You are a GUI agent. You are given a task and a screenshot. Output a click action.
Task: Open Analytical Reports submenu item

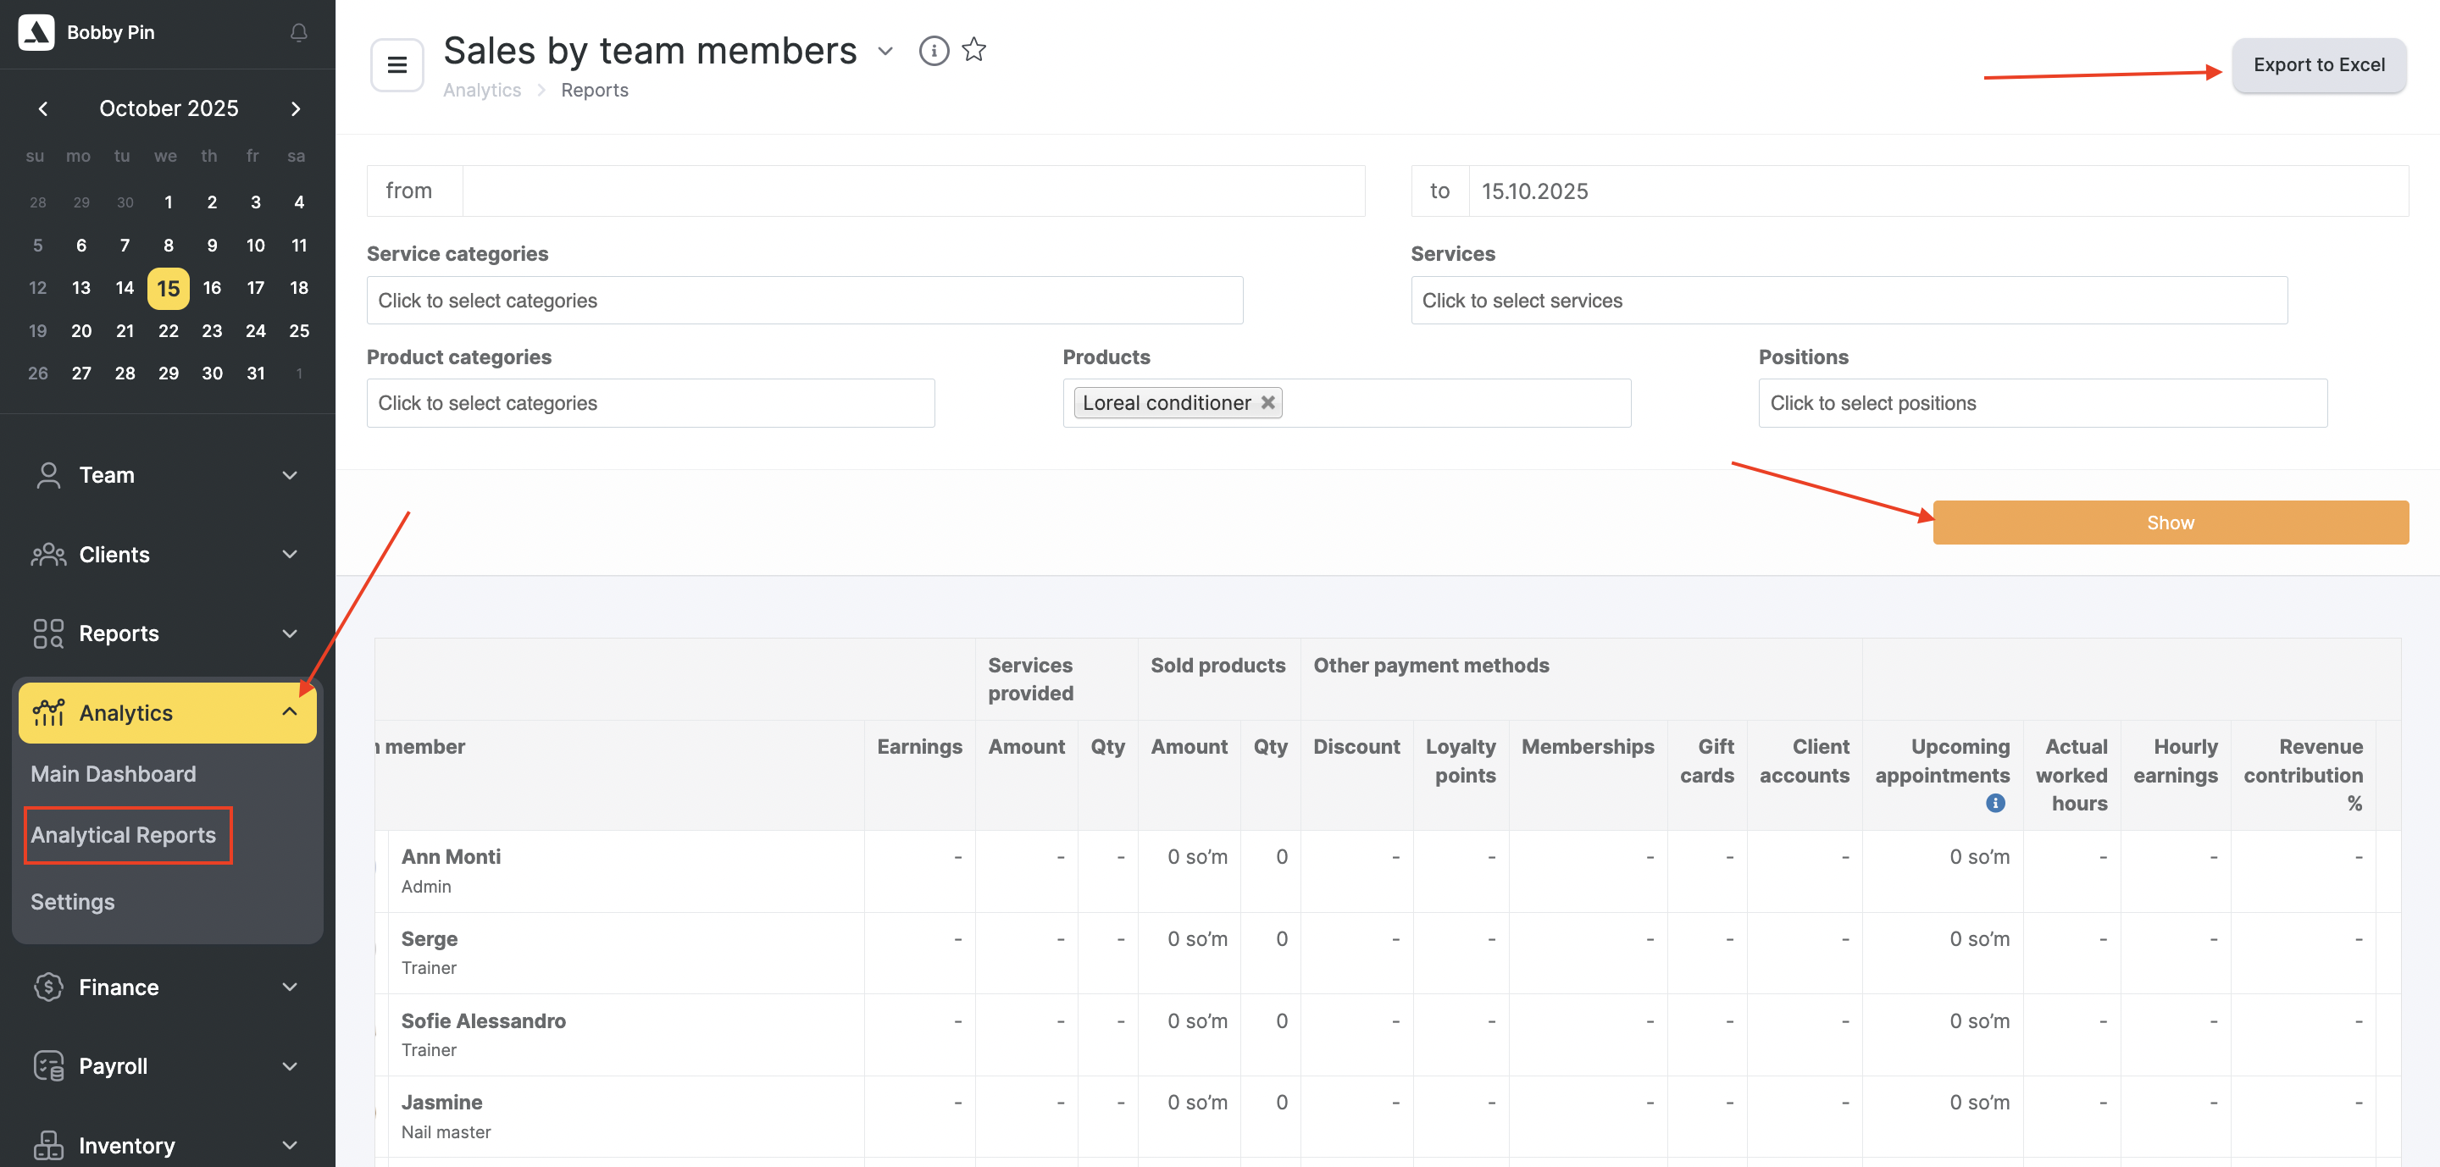point(123,835)
